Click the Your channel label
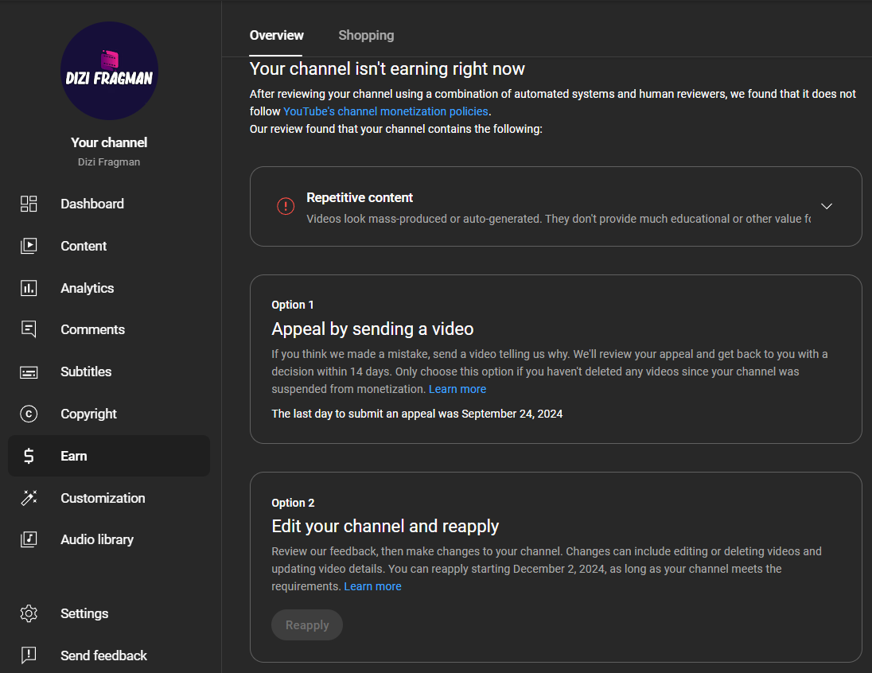The height and width of the screenshot is (673, 872). tap(109, 142)
